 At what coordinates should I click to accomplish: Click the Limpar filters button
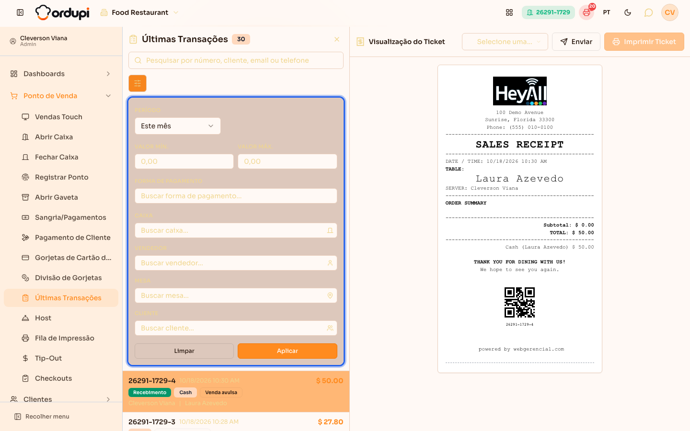click(184, 351)
